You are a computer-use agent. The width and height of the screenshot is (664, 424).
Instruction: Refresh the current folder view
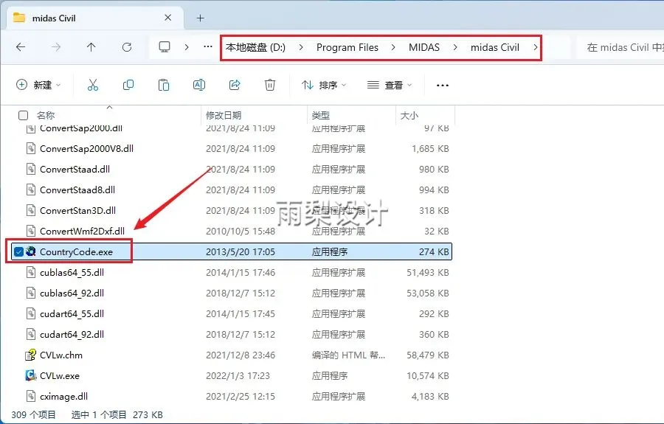[x=127, y=47]
